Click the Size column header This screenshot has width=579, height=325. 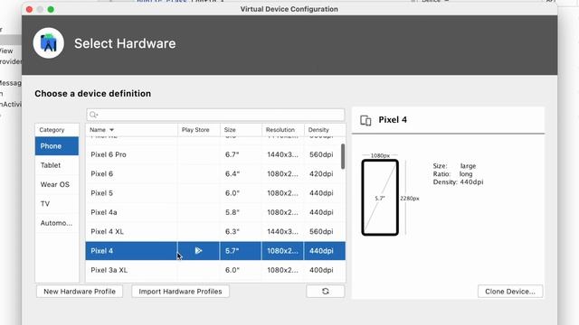241,130
